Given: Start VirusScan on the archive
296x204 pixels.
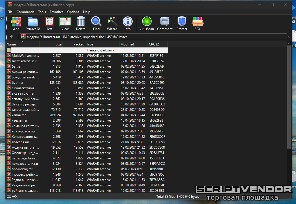Looking at the screenshot, I should pos(147,23).
